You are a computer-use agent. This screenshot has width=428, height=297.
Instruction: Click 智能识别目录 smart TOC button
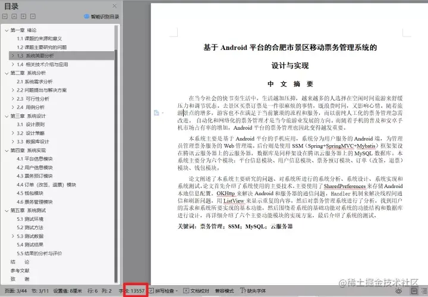click(102, 17)
